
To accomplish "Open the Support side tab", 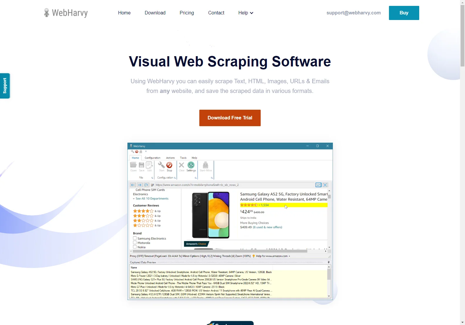I will 5,86.
